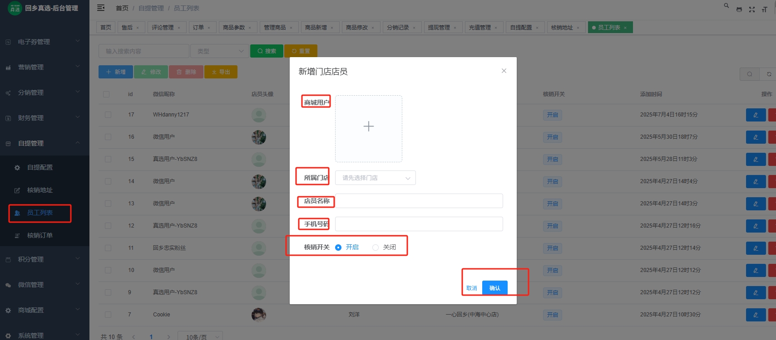Select the 关闭 radio option for 核销开关
This screenshot has width=776, height=340.
[x=376, y=248]
